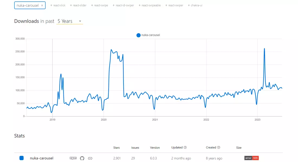
Task: Add react-swipeable to the comparison
Action: pyautogui.click(x=150, y=5)
